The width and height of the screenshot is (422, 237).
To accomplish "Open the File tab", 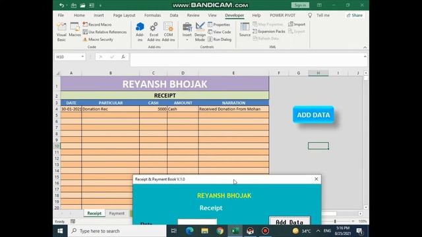I will pyautogui.click(x=61, y=15).
